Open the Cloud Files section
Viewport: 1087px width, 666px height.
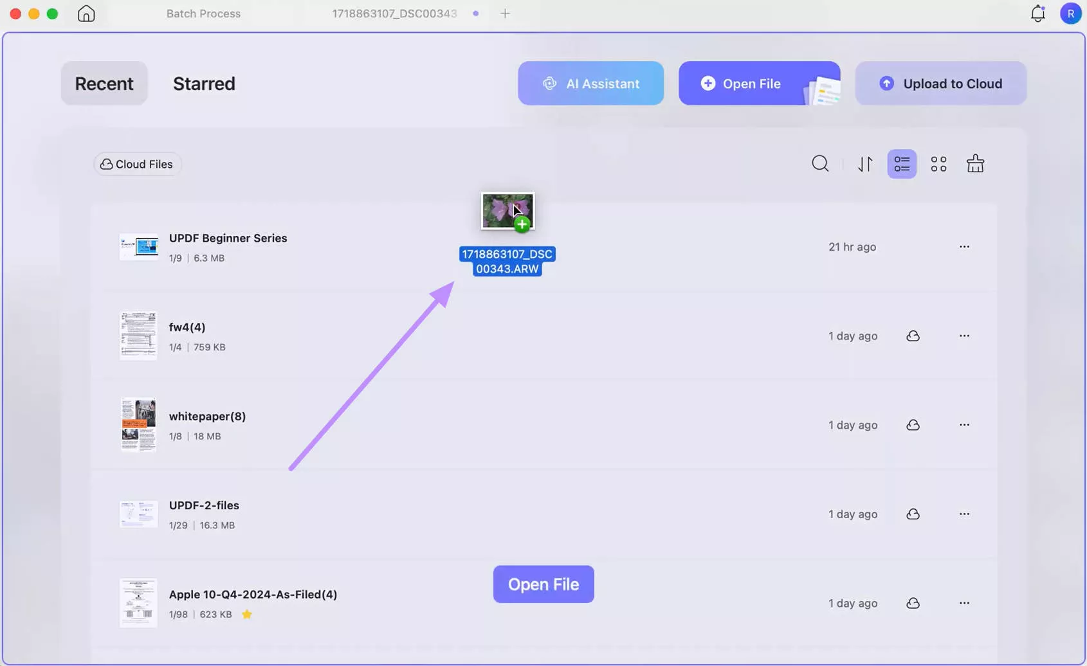[137, 165]
